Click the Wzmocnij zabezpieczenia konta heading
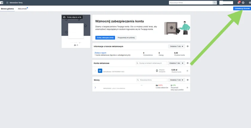 pyautogui.click(x=120, y=21)
